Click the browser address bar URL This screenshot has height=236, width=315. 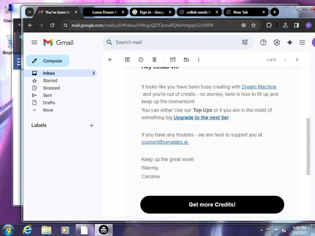click(142, 25)
